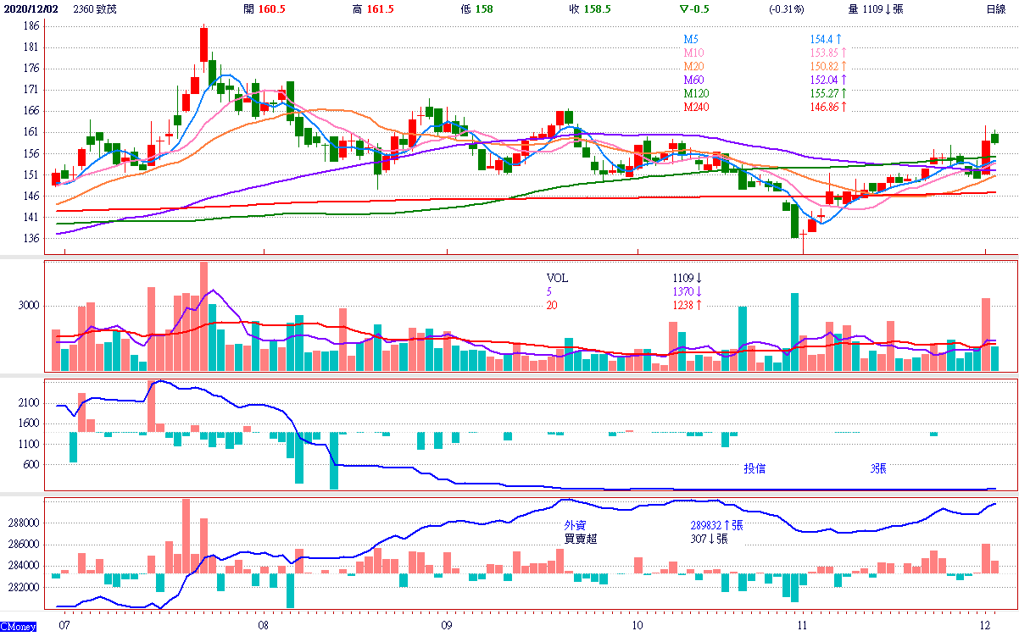Click the CMoney logo in the corner

tap(18, 627)
